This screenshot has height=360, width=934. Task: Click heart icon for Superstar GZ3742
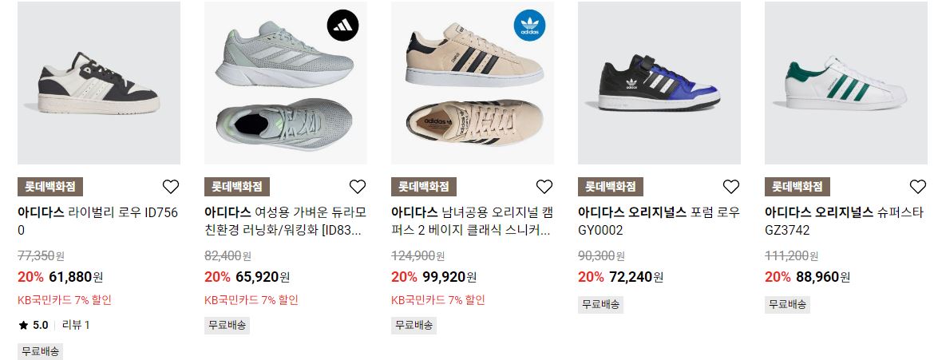(x=918, y=187)
